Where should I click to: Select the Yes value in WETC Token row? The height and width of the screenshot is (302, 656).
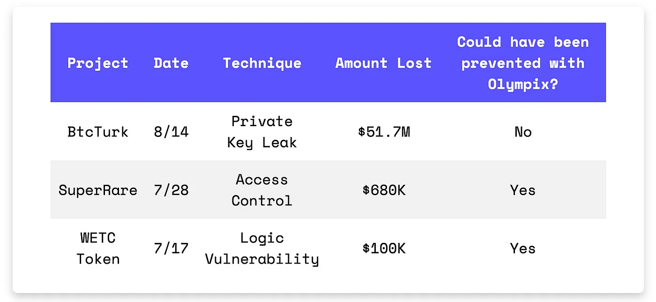click(x=523, y=248)
